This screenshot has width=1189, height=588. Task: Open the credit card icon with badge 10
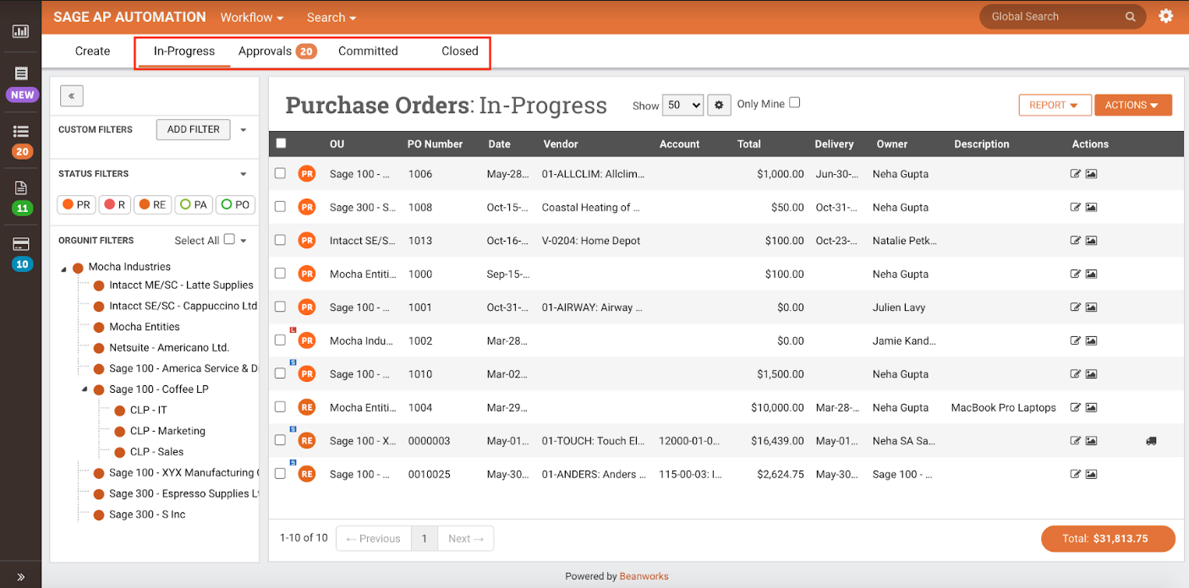coord(21,244)
